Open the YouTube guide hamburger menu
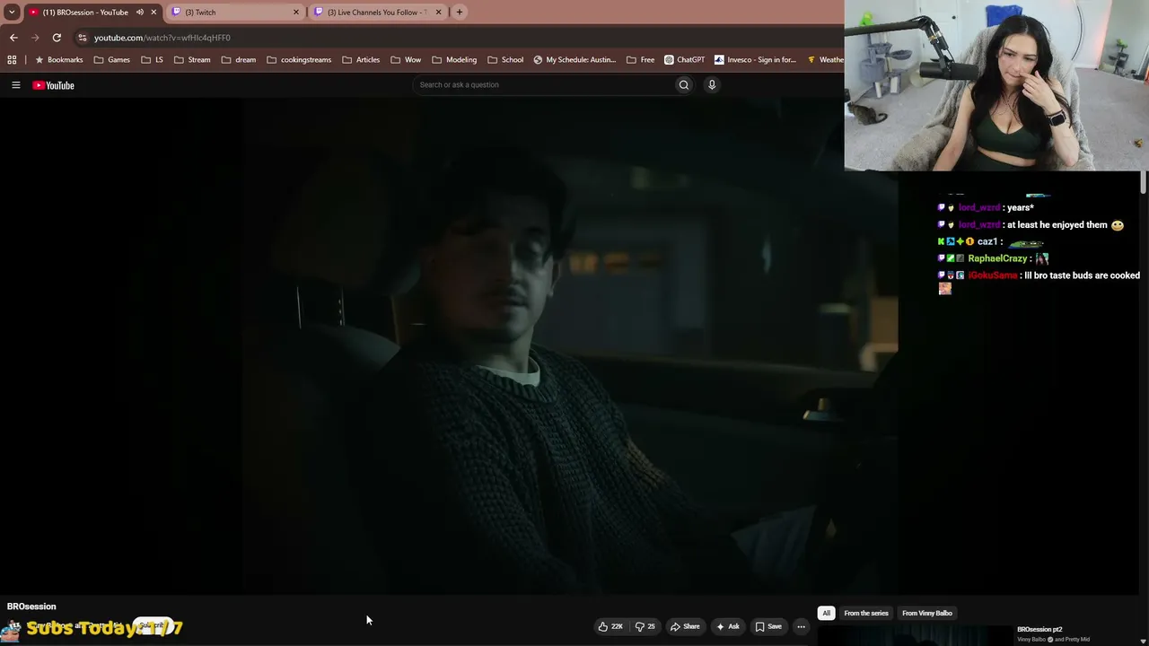 pos(15,85)
